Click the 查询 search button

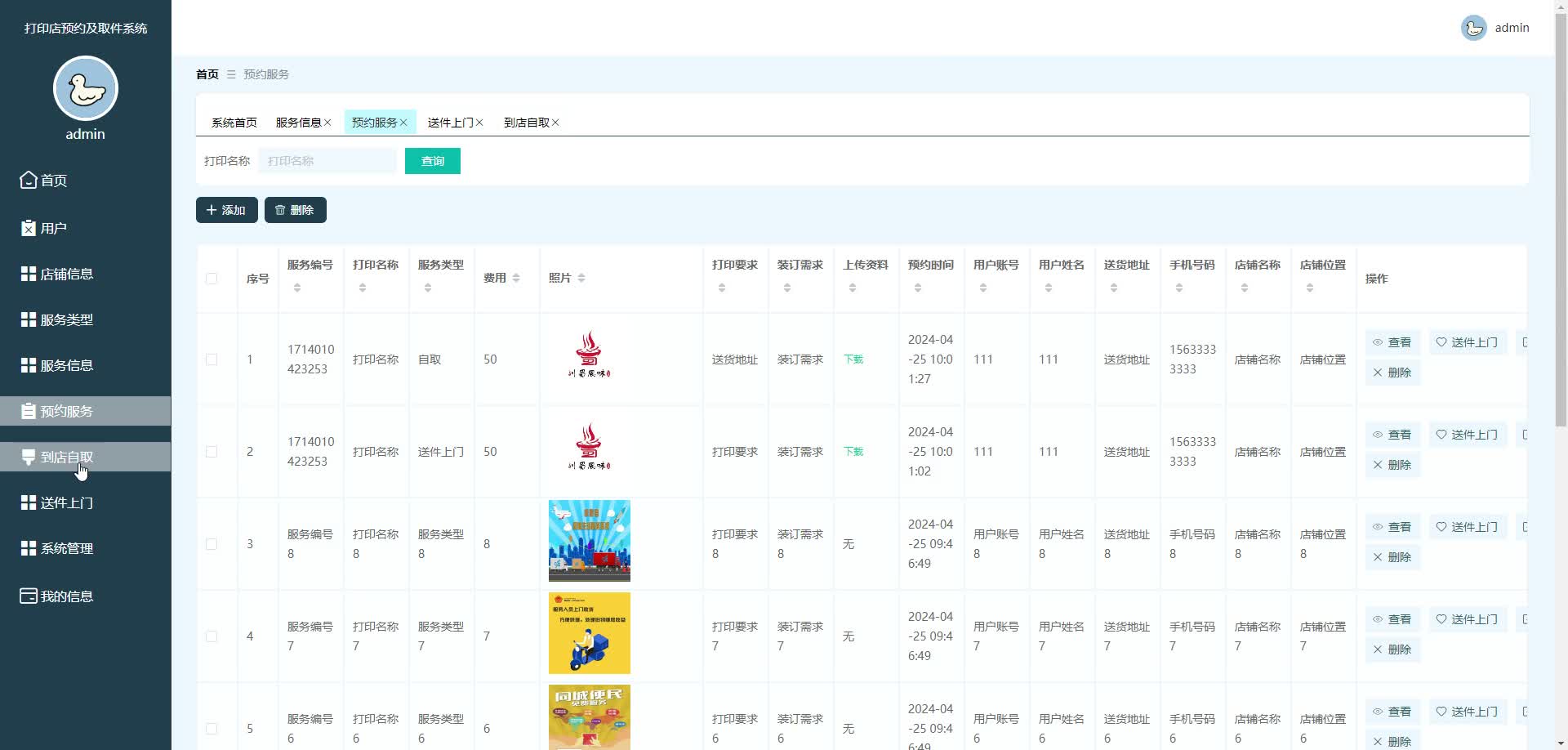point(433,161)
